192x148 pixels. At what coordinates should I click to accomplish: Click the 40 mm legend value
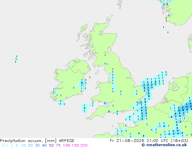(44, 146)
